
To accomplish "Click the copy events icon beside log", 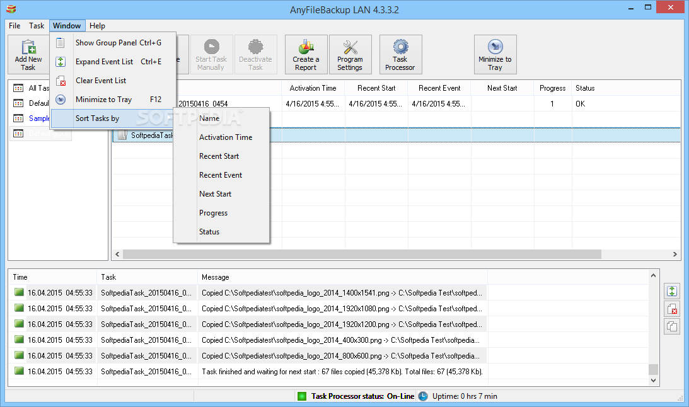I will pyautogui.click(x=671, y=326).
